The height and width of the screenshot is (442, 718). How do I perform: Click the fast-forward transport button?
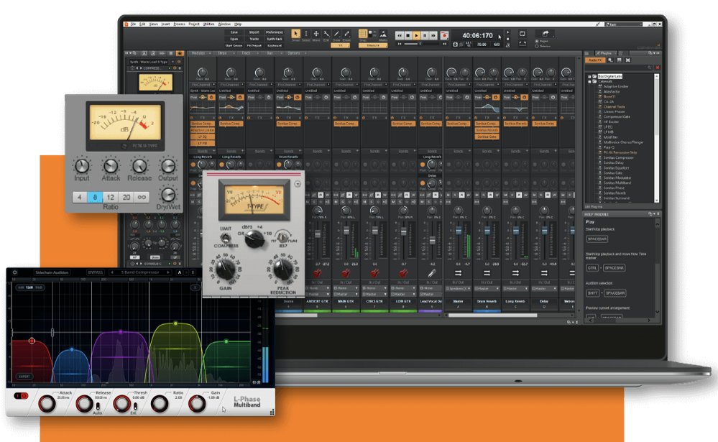pos(433,35)
